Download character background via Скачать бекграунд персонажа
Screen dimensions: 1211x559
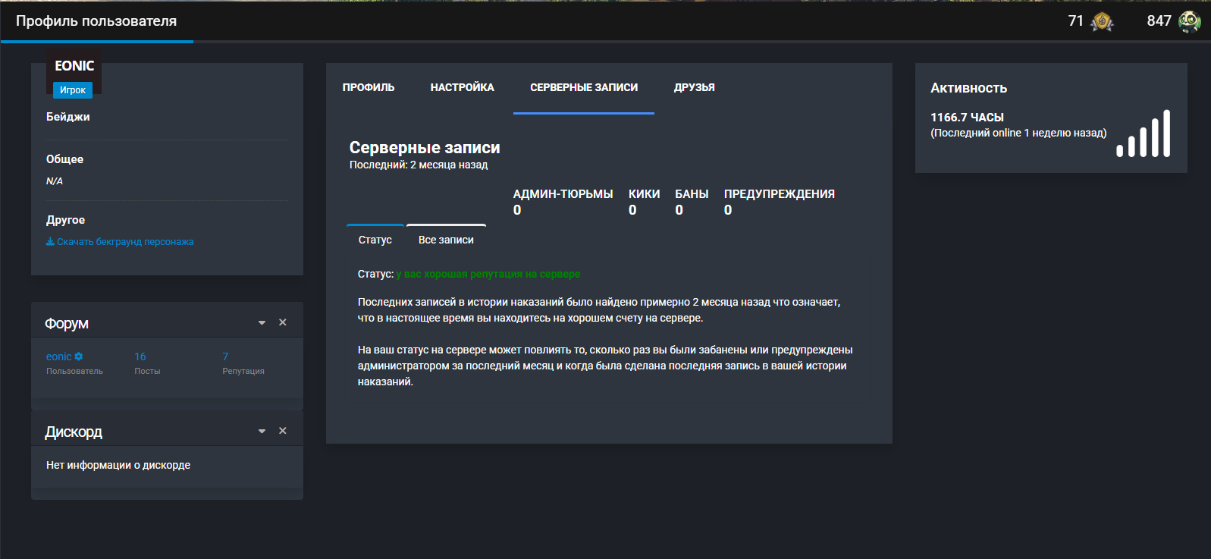point(120,242)
